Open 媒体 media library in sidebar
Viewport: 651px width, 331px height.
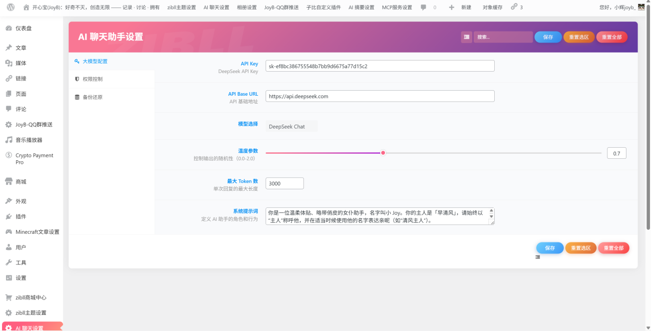21,63
